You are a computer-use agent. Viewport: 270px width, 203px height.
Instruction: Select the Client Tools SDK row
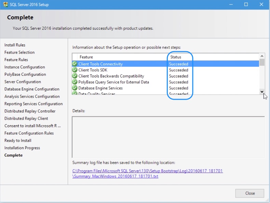[x=165, y=70]
